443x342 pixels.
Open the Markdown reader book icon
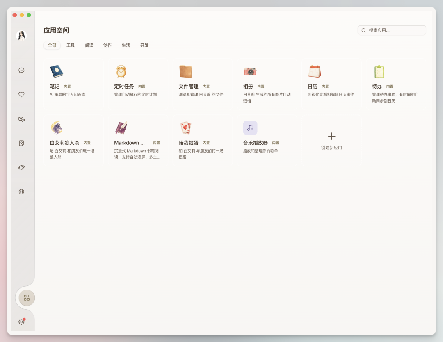[121, 128]
